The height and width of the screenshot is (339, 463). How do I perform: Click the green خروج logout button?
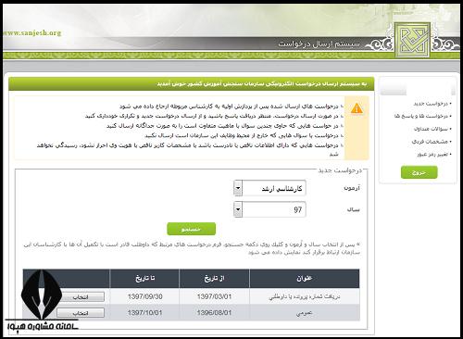(x=419, y=172)
